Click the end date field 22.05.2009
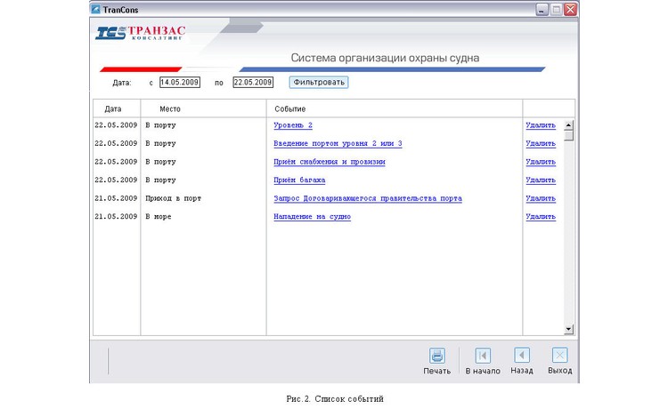This screenshot has height=409, width=668. (252, 83)
